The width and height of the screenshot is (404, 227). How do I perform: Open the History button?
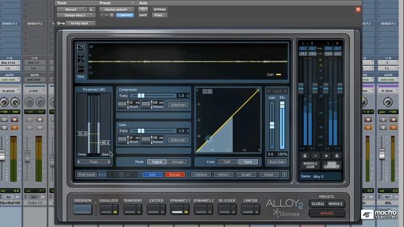click(223, 175)
